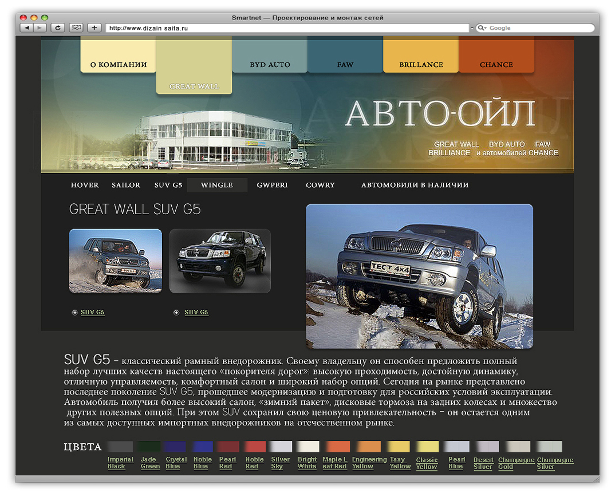
Task: Pick the Classic Yellow color swatch
Action: click(427, 446)
